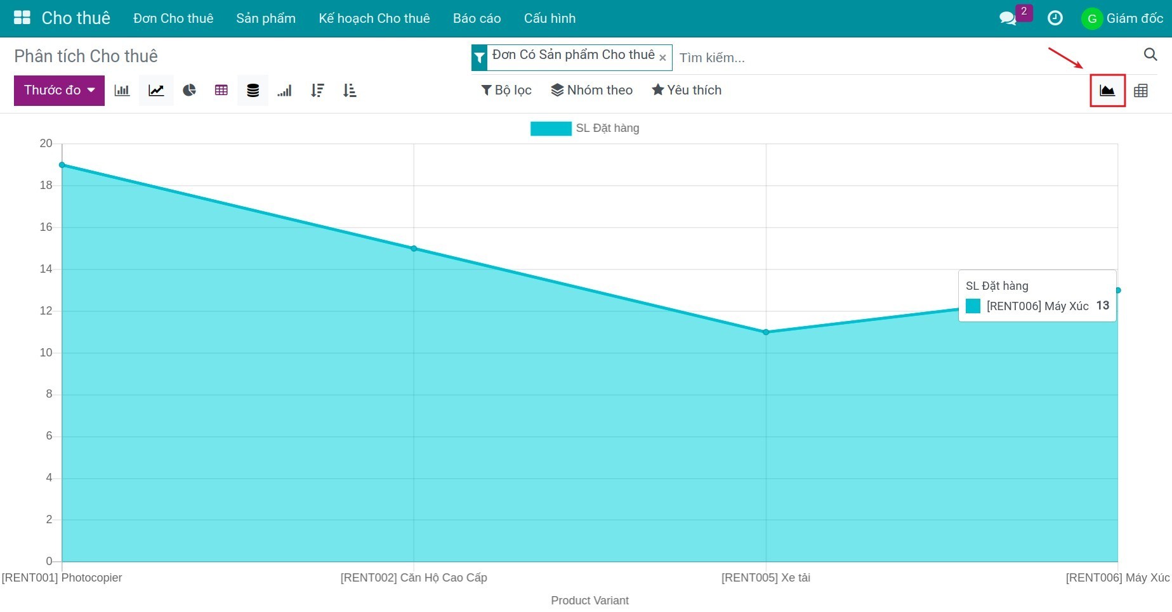
Task: Open the Kế hoạch Cho thuê menu
Action: pos(374,18)
